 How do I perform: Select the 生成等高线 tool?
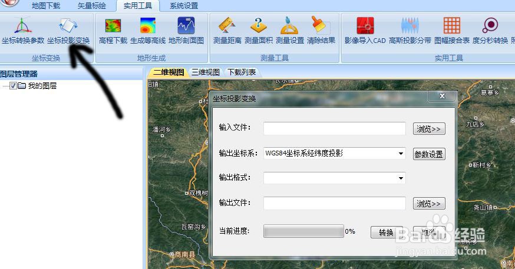pos(148,31)
